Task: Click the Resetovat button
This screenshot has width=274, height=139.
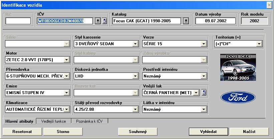Action: [x=22, y=132]
